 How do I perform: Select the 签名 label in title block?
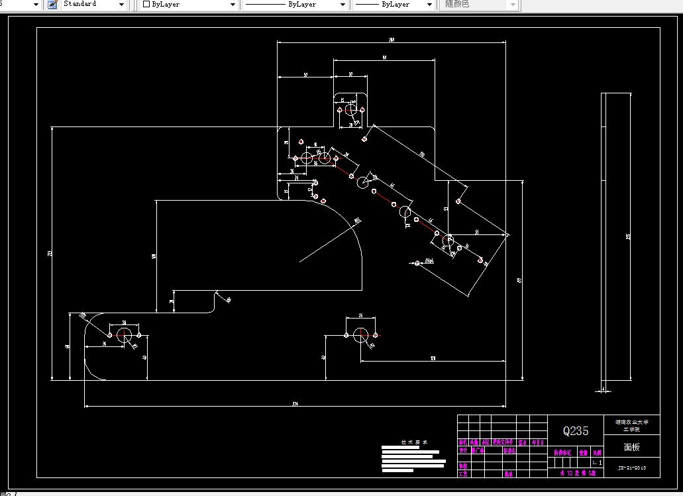point(523,442)
